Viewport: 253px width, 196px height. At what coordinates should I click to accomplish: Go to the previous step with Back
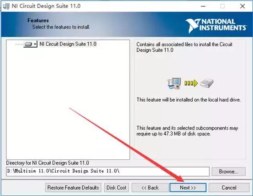click(x=150, y=188)
